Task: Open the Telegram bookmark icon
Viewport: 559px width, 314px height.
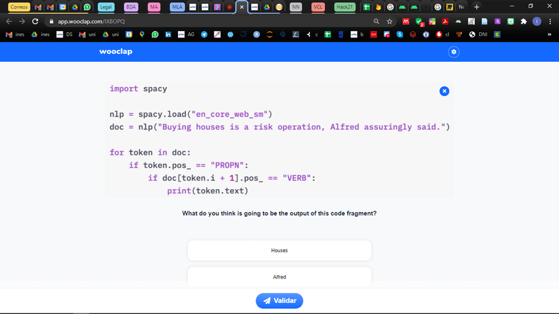Action: click(x=204, y=34)
